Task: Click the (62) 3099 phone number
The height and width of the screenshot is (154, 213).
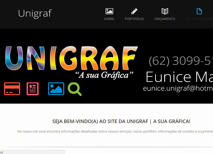Action: 180,61
